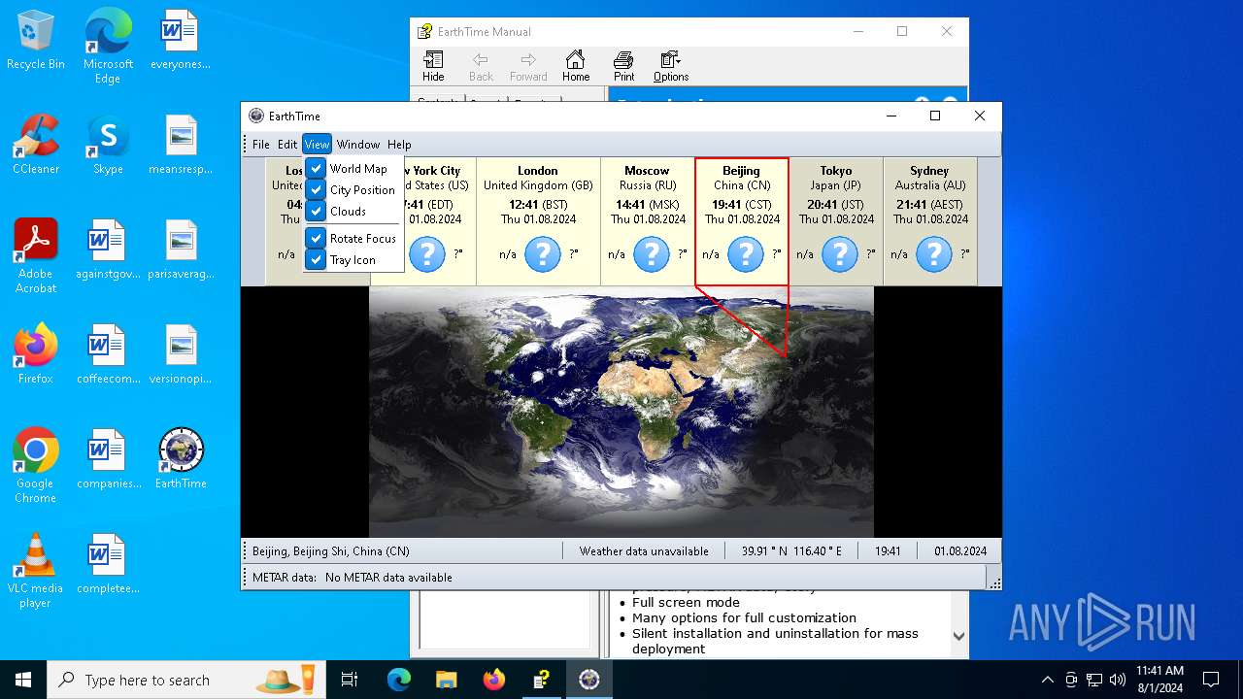Open Task View on the taskbar
This screenshot has height=699, width=1243.
coord(350,680)
